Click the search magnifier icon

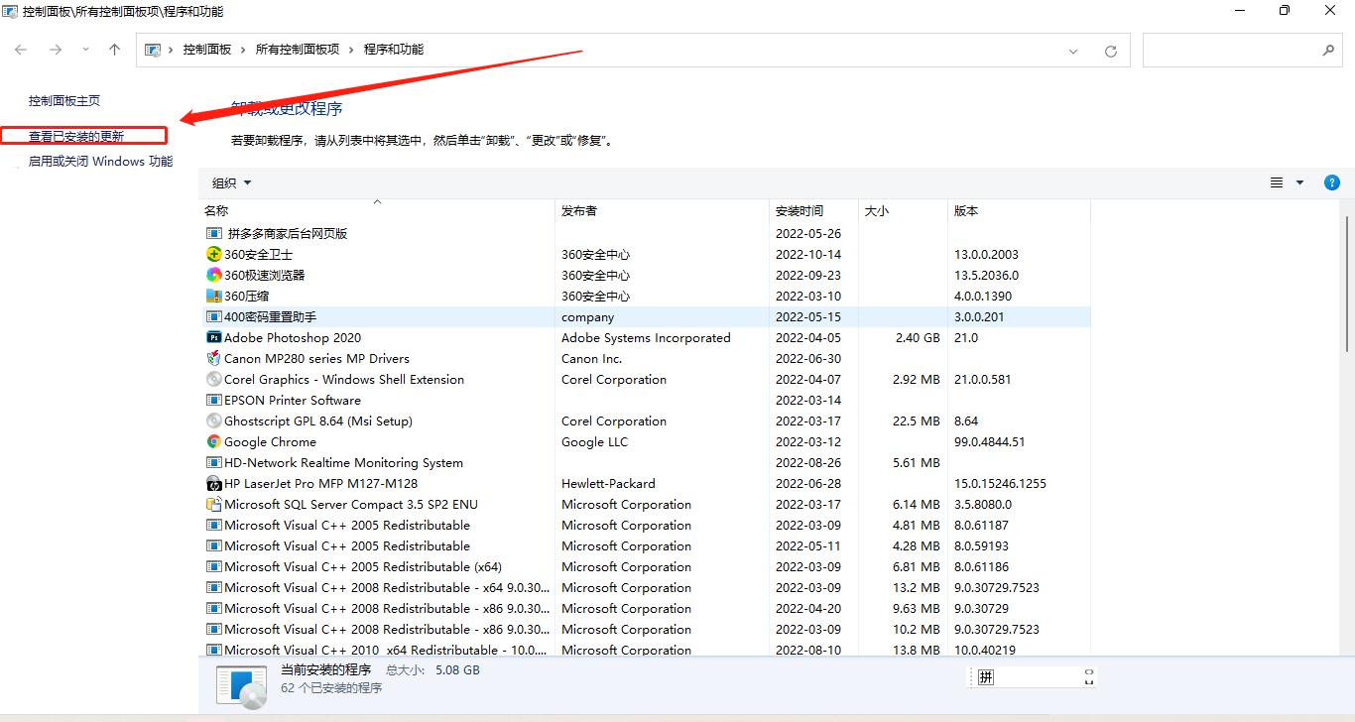(x=1329, y=49)
